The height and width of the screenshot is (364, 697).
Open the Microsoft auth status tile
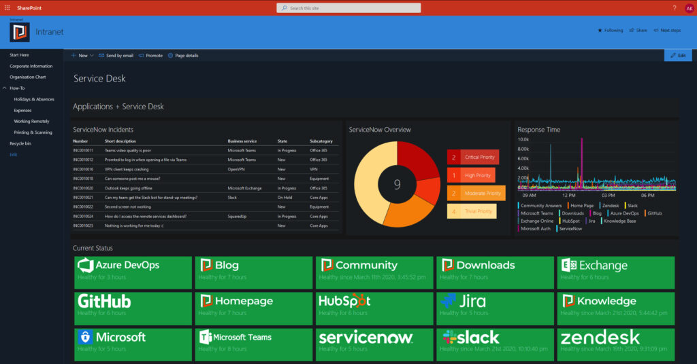(133, 344)
